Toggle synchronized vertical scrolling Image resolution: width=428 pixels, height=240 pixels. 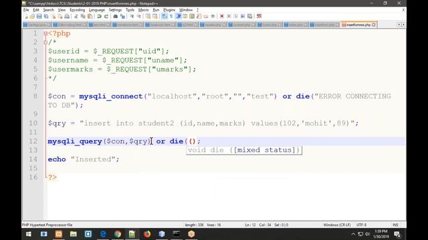[x=148, y=16]
